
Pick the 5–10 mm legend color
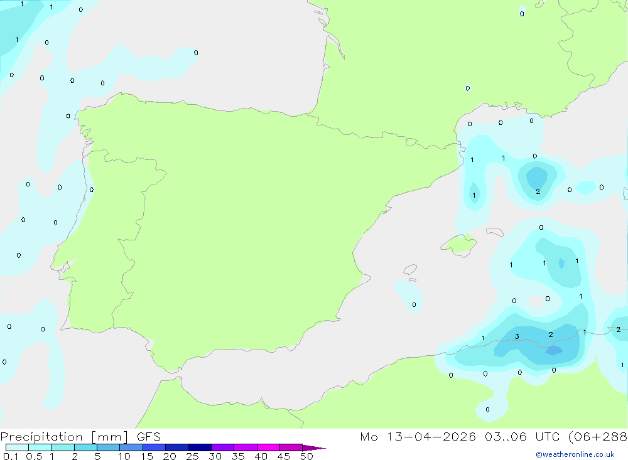coord(109,447)
